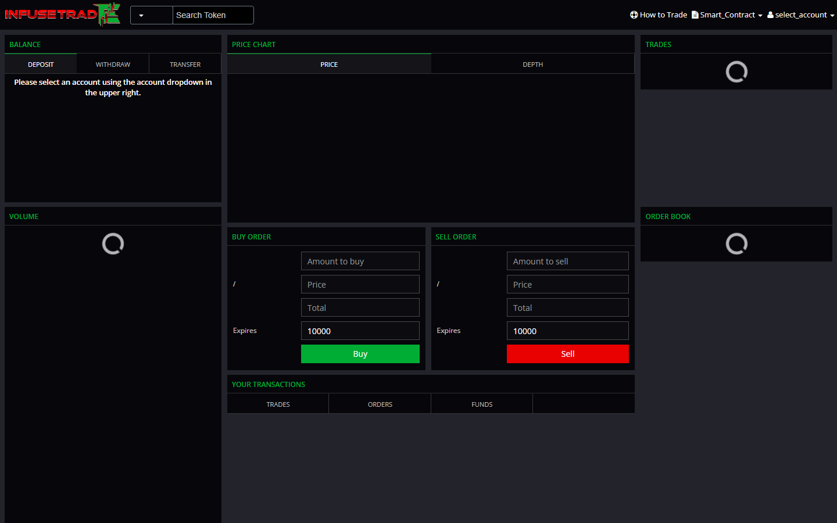Click the Balance panel heading
This screenshot has width=837, height=523.
click(x=25, y=44)
